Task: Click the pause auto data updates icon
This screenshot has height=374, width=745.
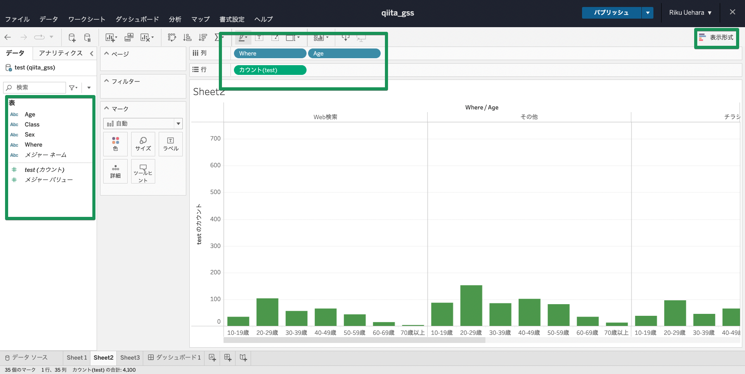Action: point(87,37)
